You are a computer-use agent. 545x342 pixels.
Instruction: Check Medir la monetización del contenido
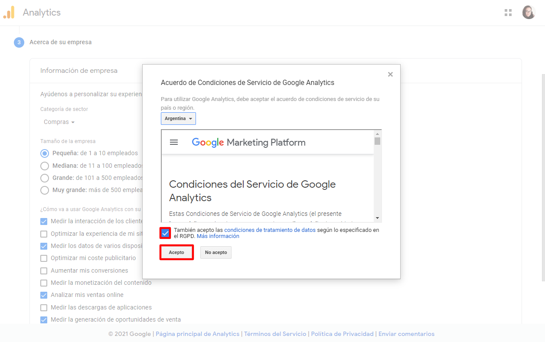[x=44, y=283]
